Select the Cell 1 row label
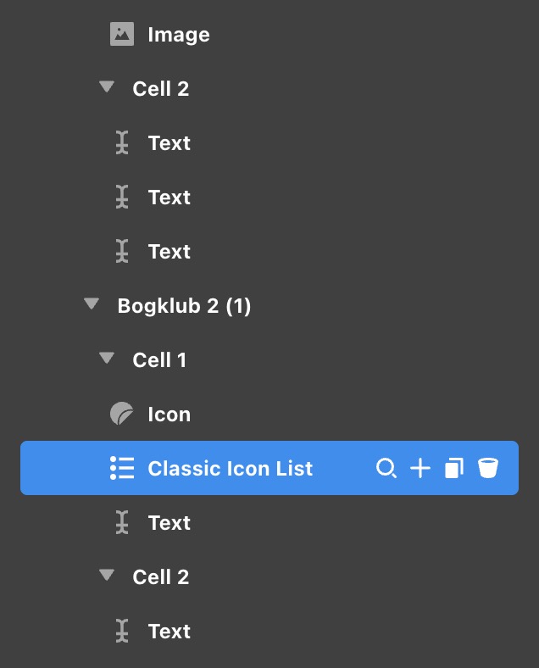The height and width of the screenshot is (668, 539). tap(159, 360)
